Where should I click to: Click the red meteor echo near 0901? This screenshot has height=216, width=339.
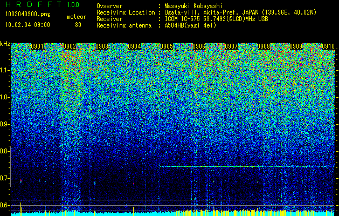click(x=21, y=180)
